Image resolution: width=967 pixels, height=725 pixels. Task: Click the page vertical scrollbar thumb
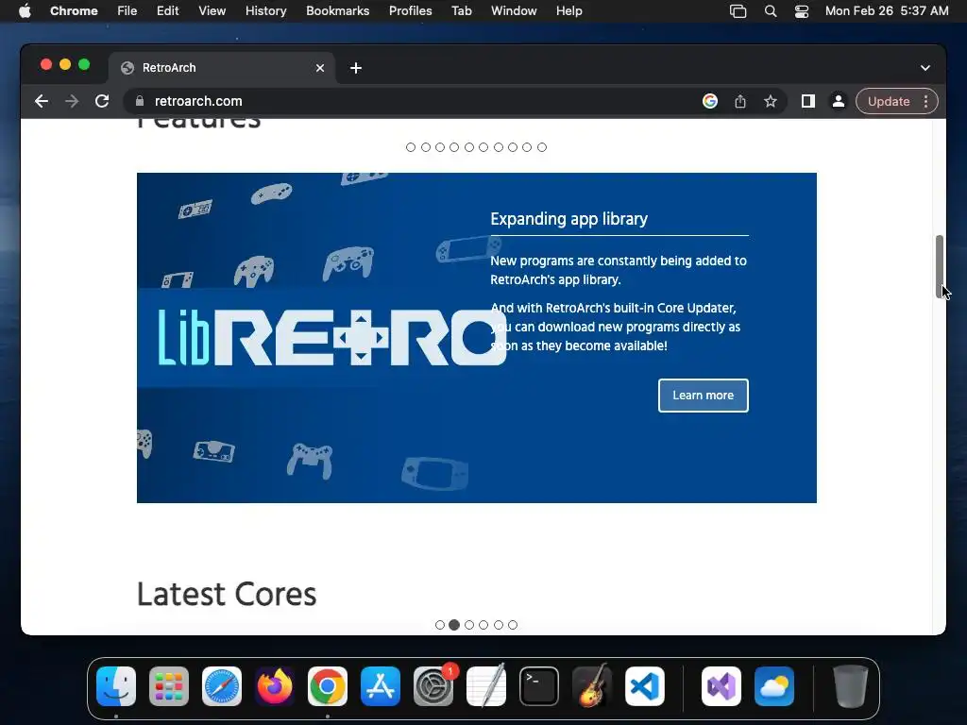tap(940, 266)
